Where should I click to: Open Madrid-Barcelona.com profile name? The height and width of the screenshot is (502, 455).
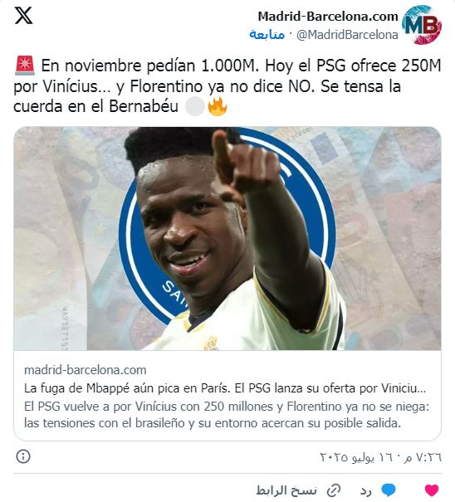click(x=328, y=17)
